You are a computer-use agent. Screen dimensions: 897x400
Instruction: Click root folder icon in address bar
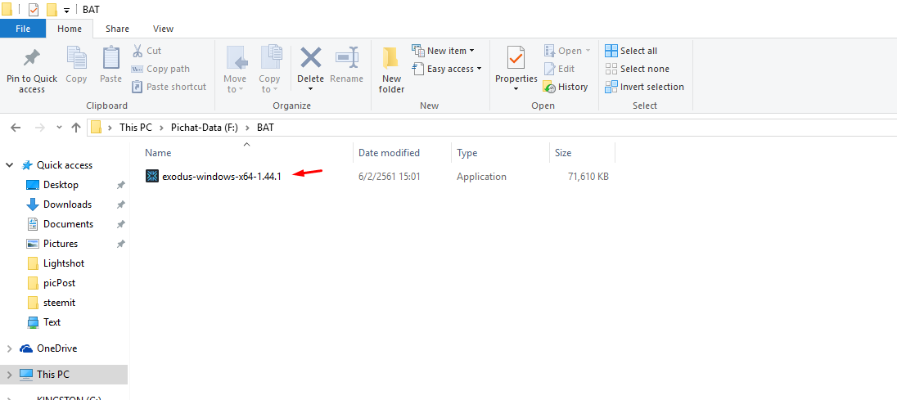point(96,128)
